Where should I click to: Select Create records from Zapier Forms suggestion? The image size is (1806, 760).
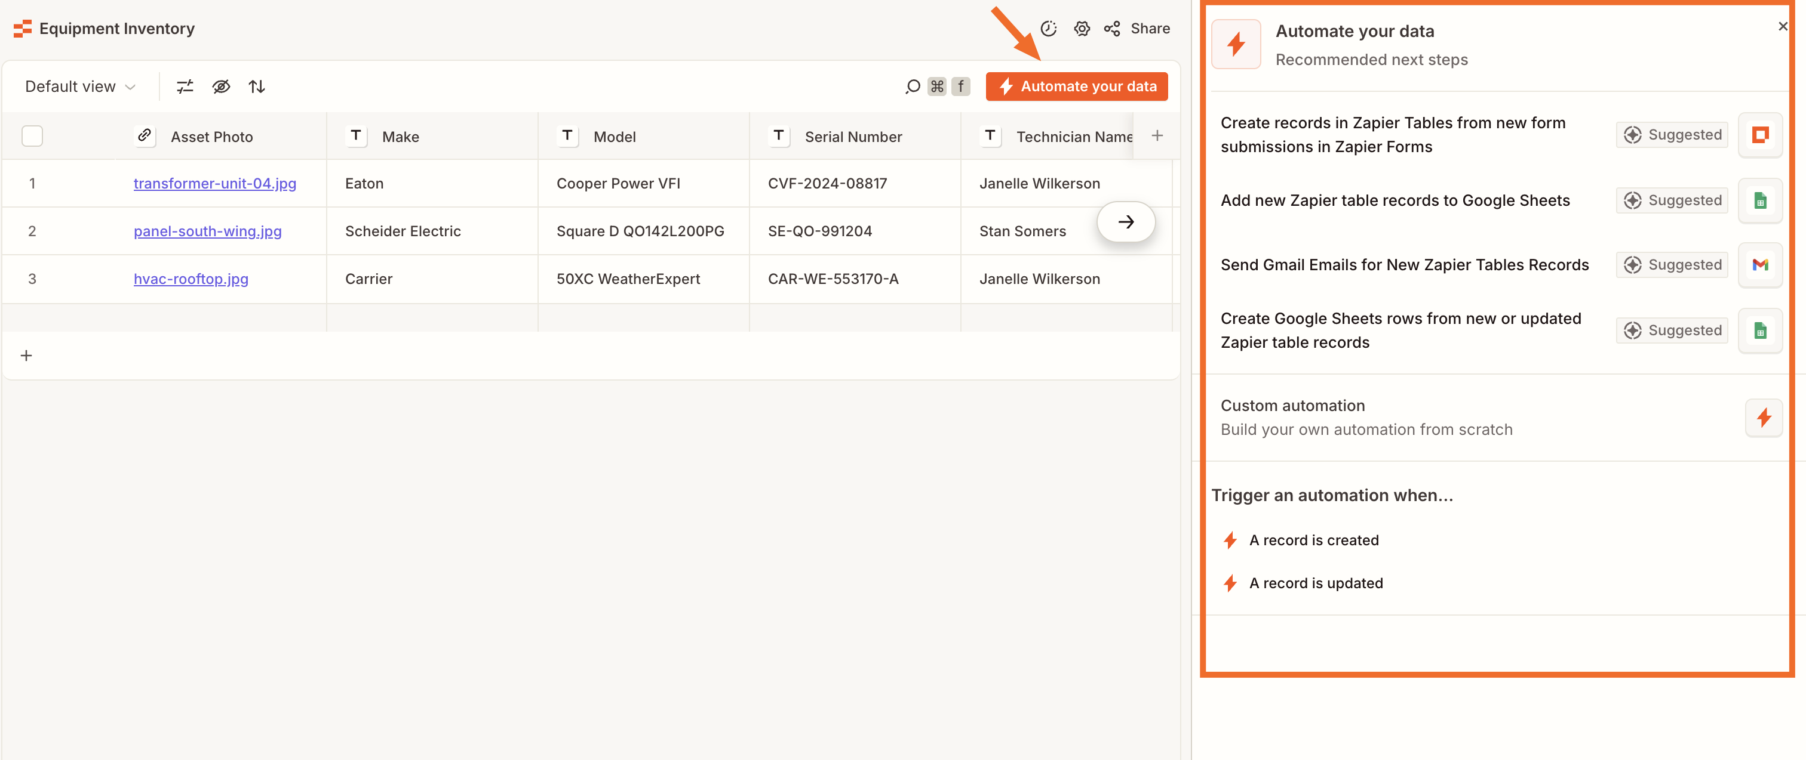pyautogui.click(x=1501, y=134)
